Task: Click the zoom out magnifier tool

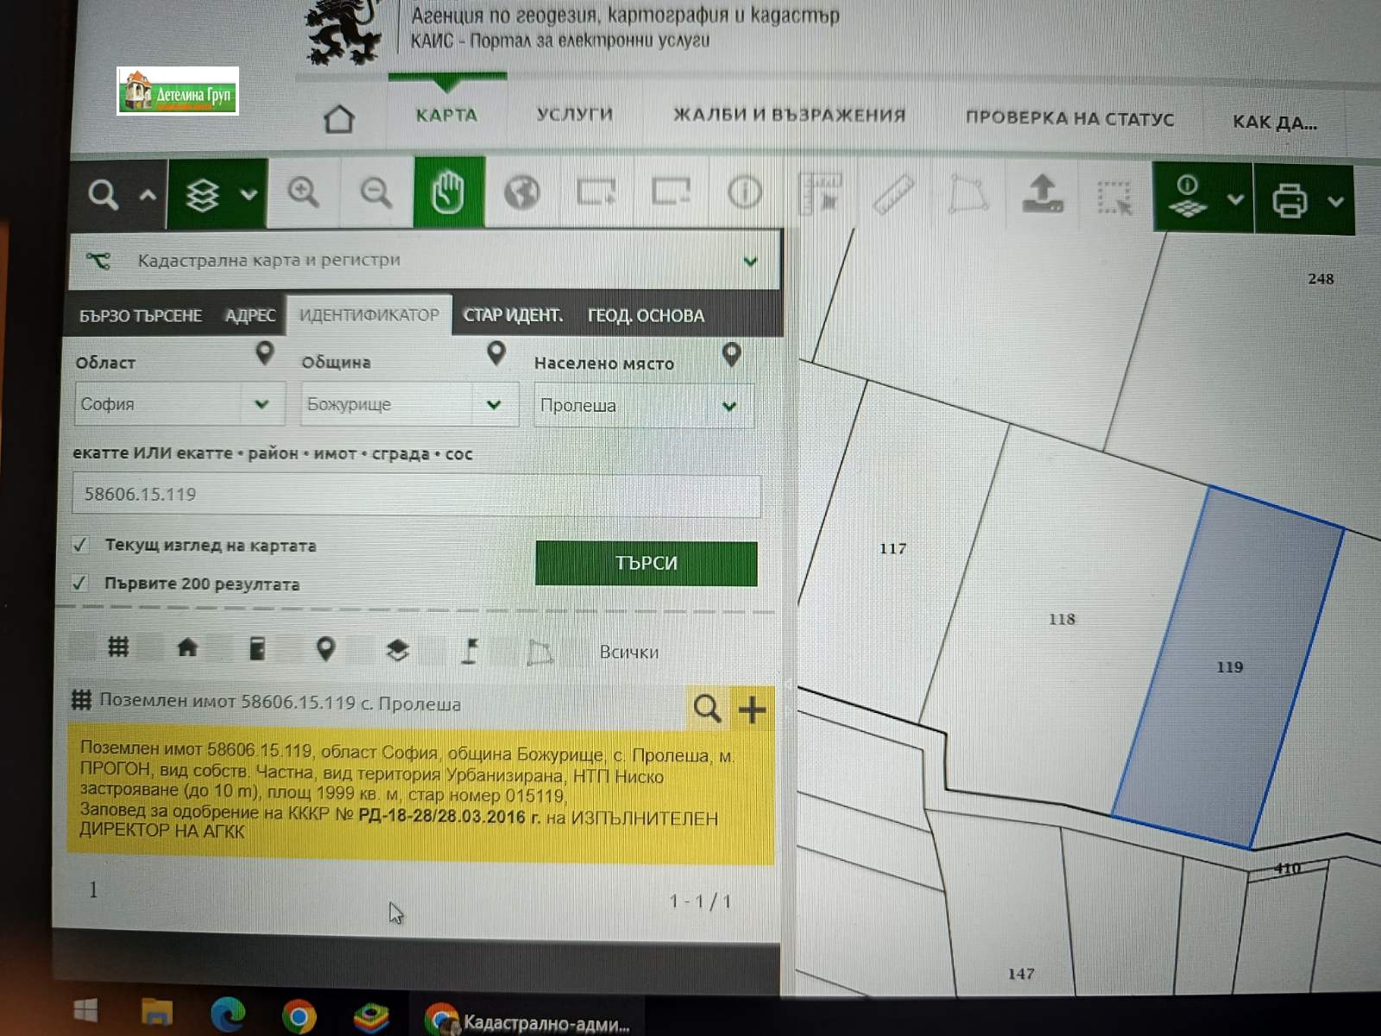Action: [375, 193]
